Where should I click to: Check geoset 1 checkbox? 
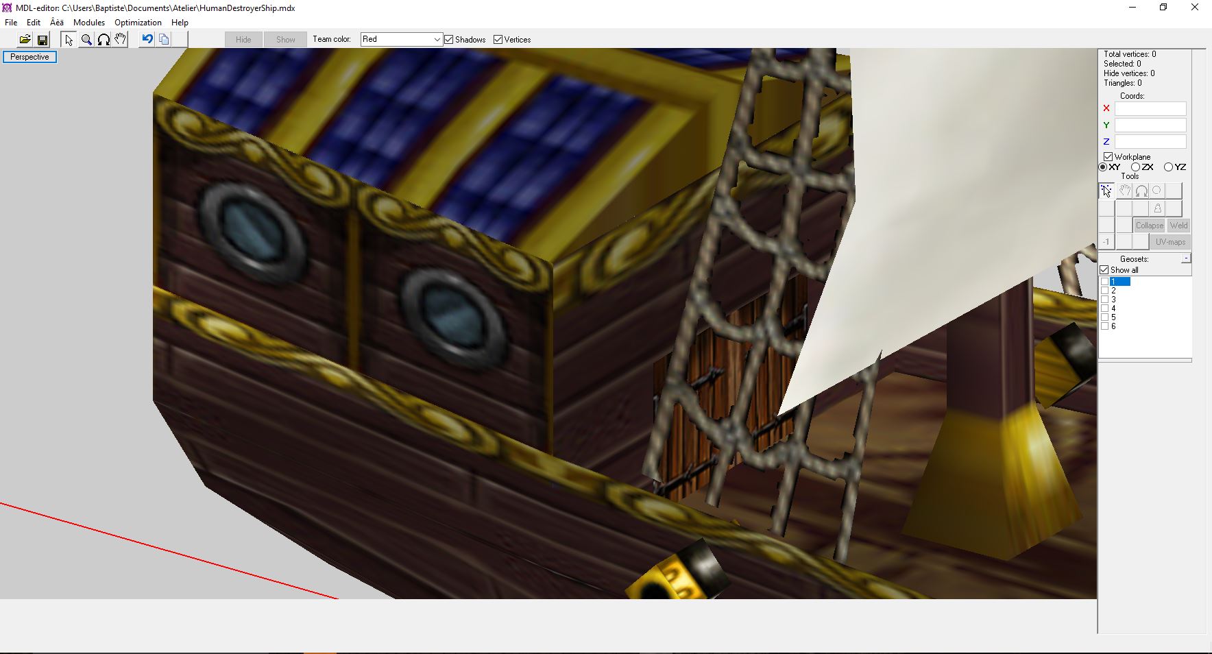pyautogui.click(x=1104, y=282)
